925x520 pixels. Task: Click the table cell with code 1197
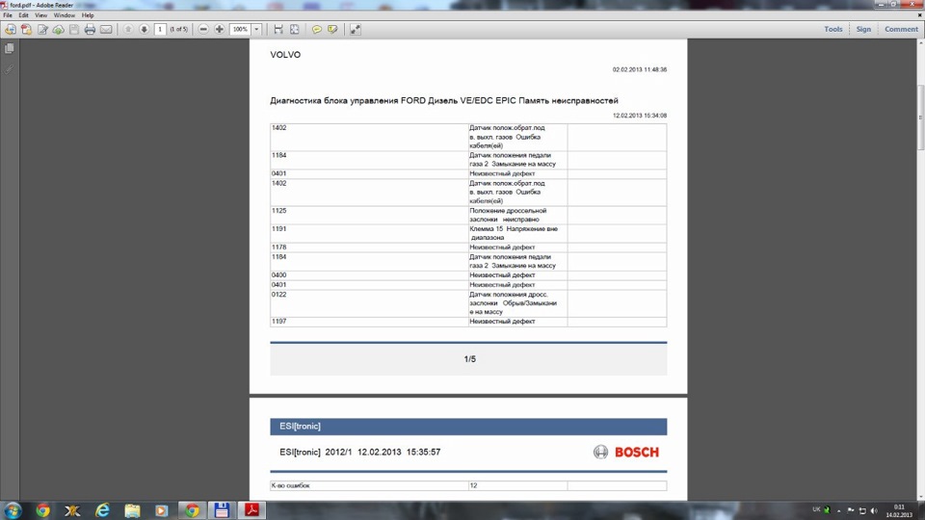369,322
